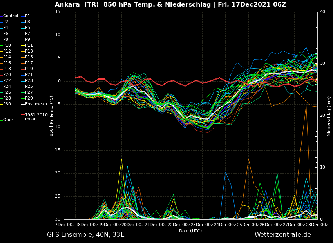The image size is (333, 243).
Task: Click the Date (UTC) axis label
Action: tap(190, 231)
